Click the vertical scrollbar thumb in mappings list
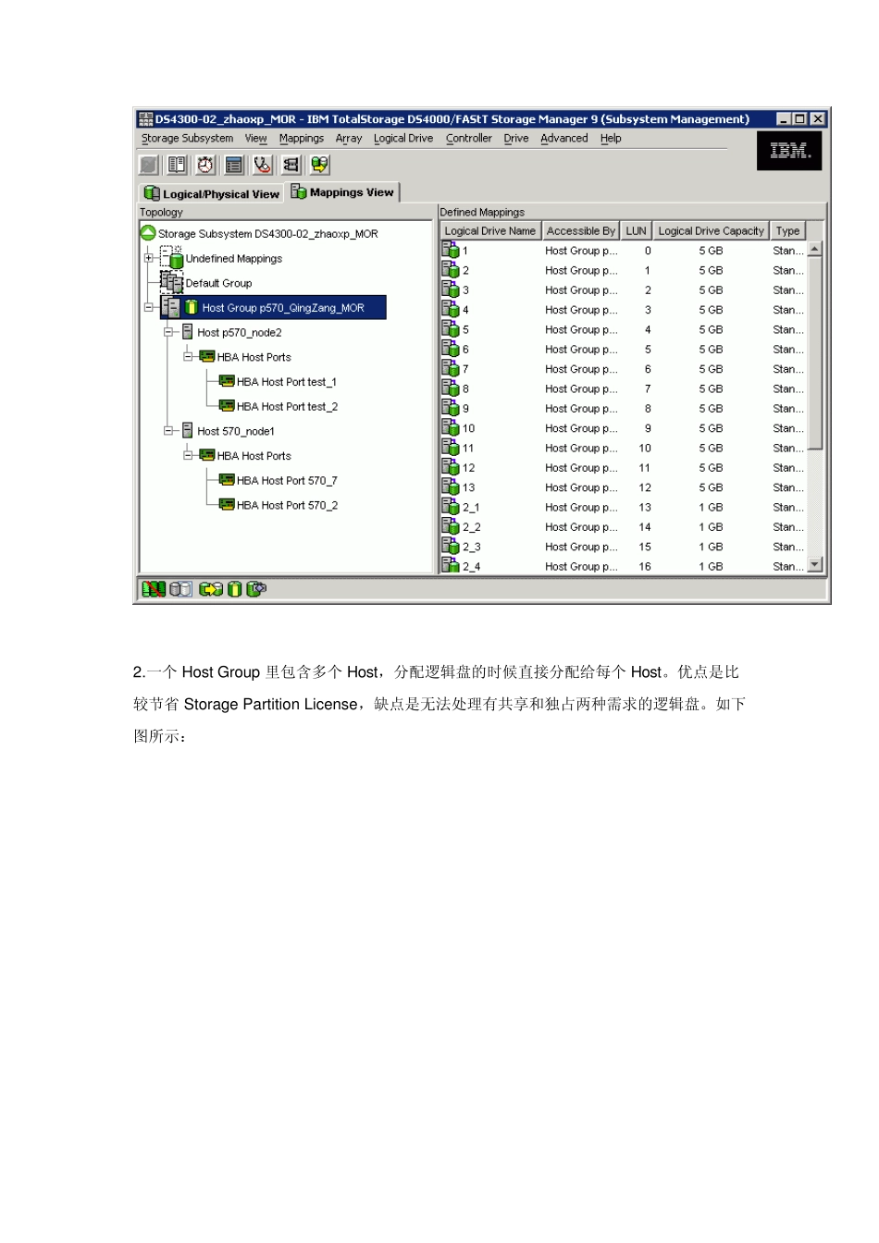 (815, 352)
